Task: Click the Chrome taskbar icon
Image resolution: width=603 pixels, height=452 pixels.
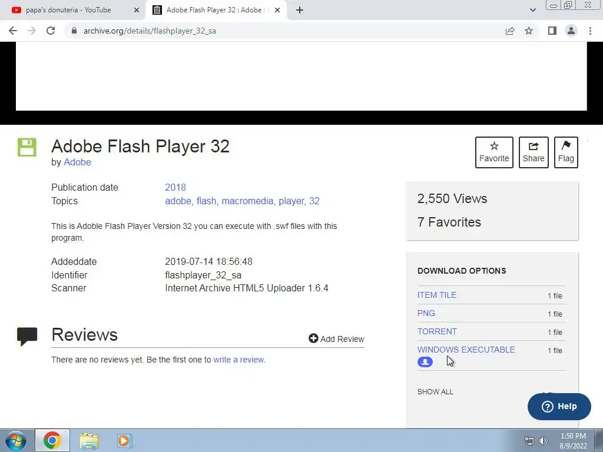Action: click(52, 440)
